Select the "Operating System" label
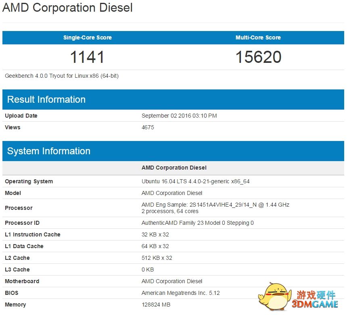This screenshot has width=347, height=315. coord(29,181)
